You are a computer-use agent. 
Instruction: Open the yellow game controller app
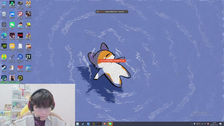(12, 47)
